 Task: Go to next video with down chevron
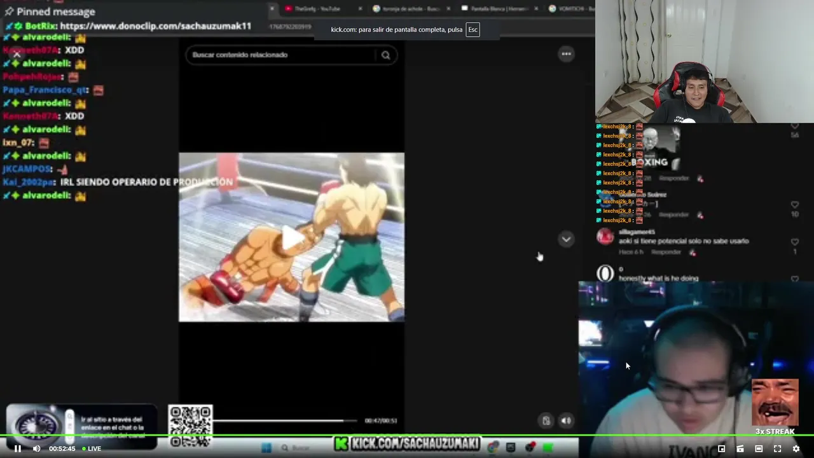point(566,239)
